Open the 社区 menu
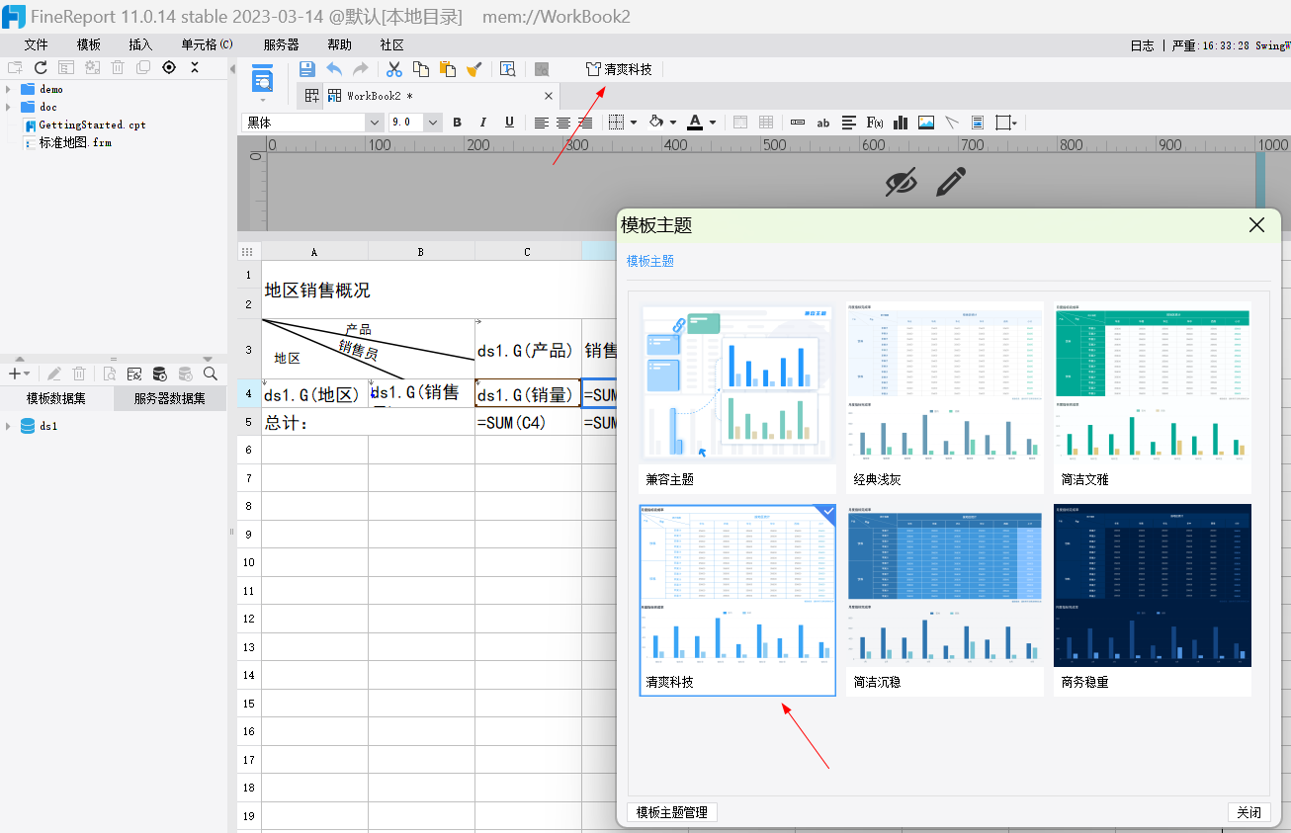1291x833 pixels. click(391, 44)
